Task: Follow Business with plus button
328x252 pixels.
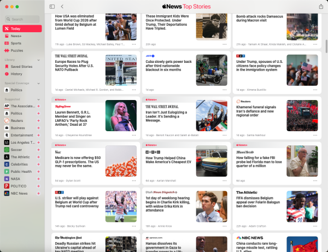Action: coord(38,128)
